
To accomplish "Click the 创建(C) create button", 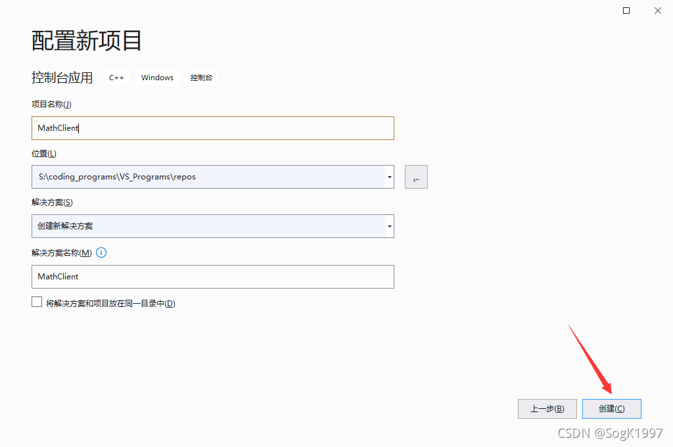I will (612, 409).
